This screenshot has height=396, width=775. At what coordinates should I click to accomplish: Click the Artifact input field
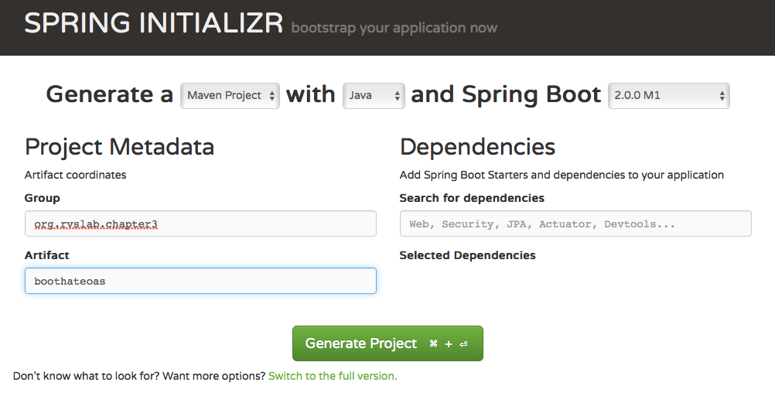click(x=200, y=281)
